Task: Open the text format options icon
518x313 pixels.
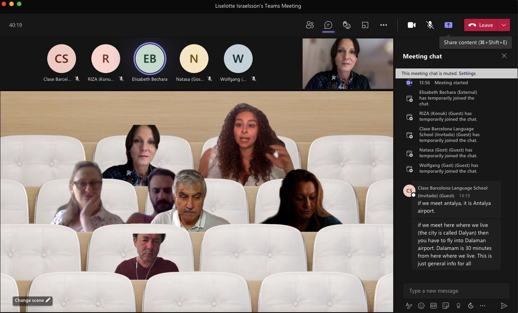Action: (409, 306)
